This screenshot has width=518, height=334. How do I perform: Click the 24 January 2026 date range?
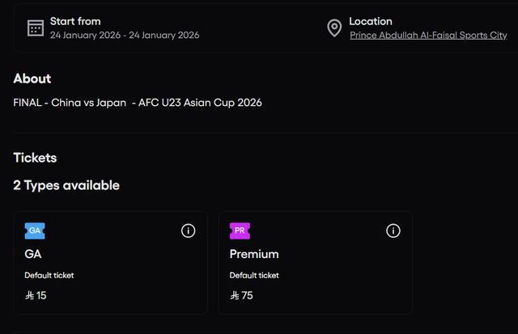click(x=125, y=36)
